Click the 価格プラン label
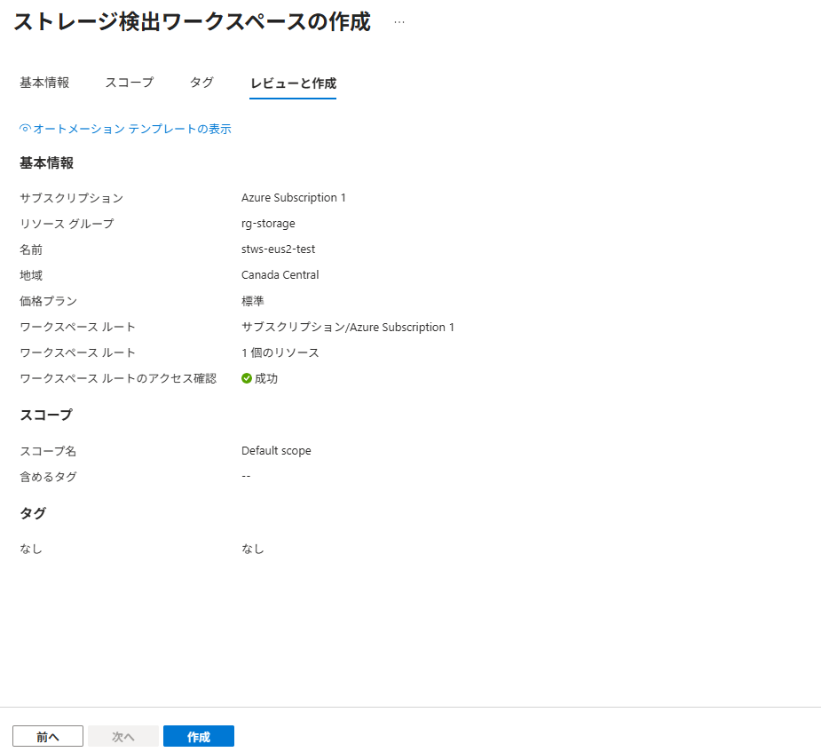This screenshot has width=821, height=752. (49, 301)
